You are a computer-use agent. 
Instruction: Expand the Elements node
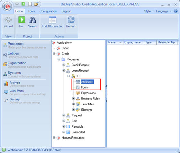[74, 110]
